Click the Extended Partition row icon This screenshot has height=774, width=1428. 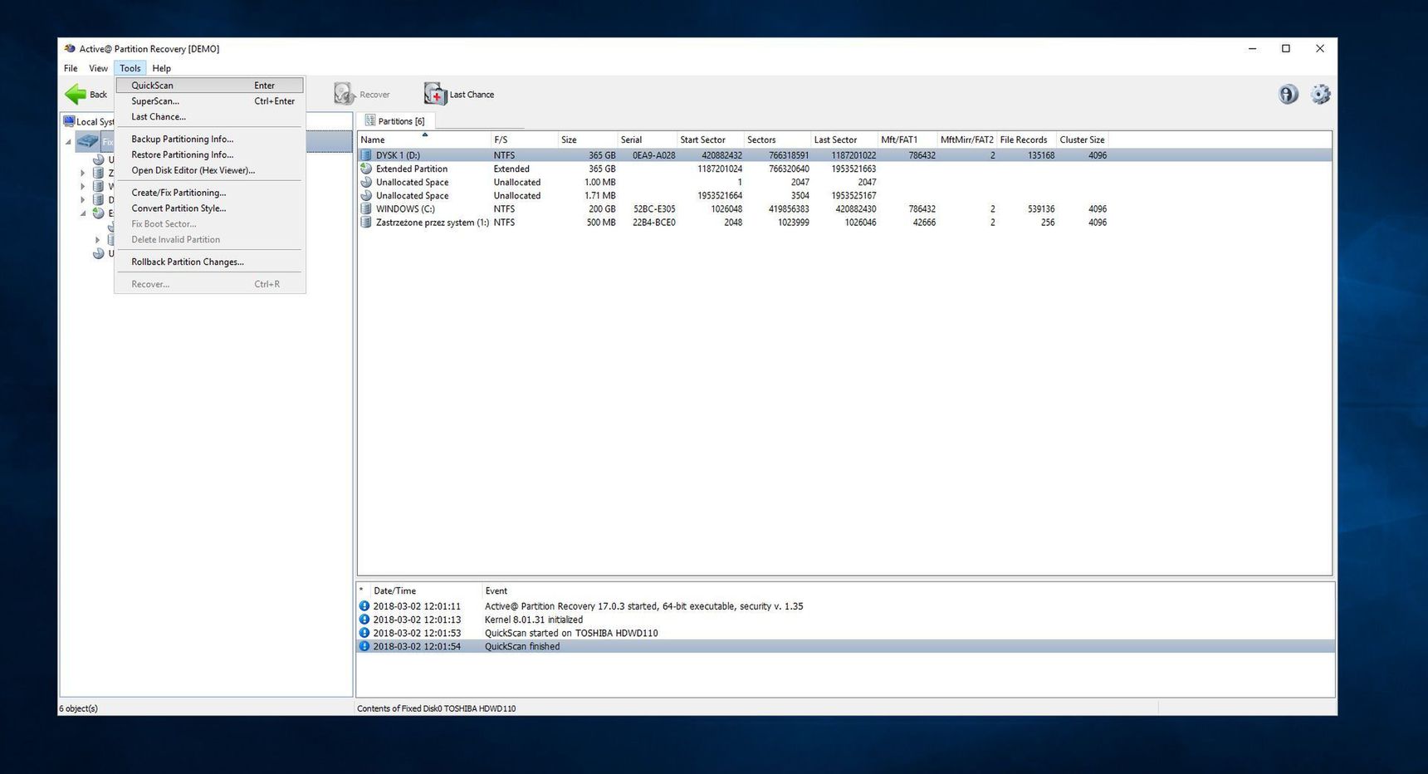click(366, 169)
